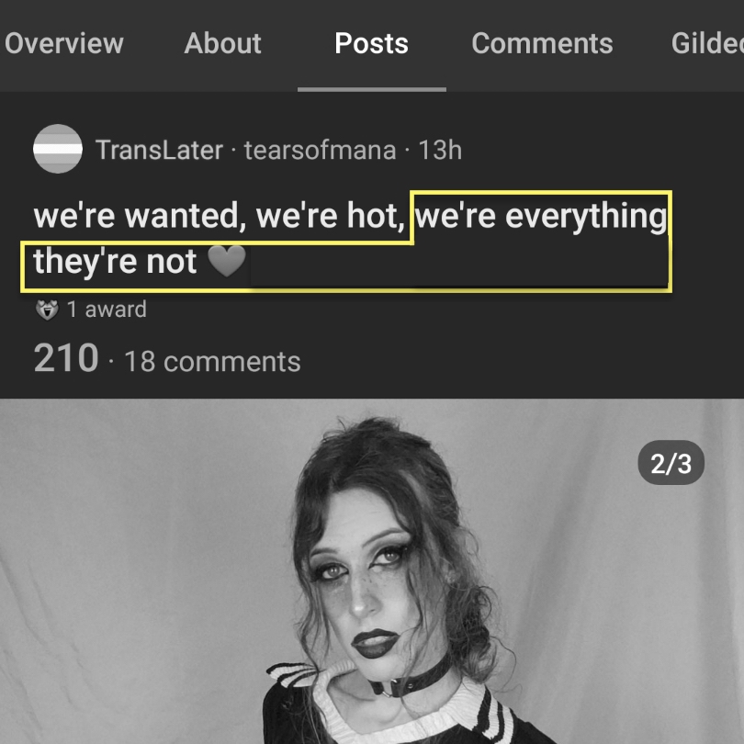744x744 pixels.
Task: Open the "we're wanted, we're hot" post title
Action: [350, 238]
